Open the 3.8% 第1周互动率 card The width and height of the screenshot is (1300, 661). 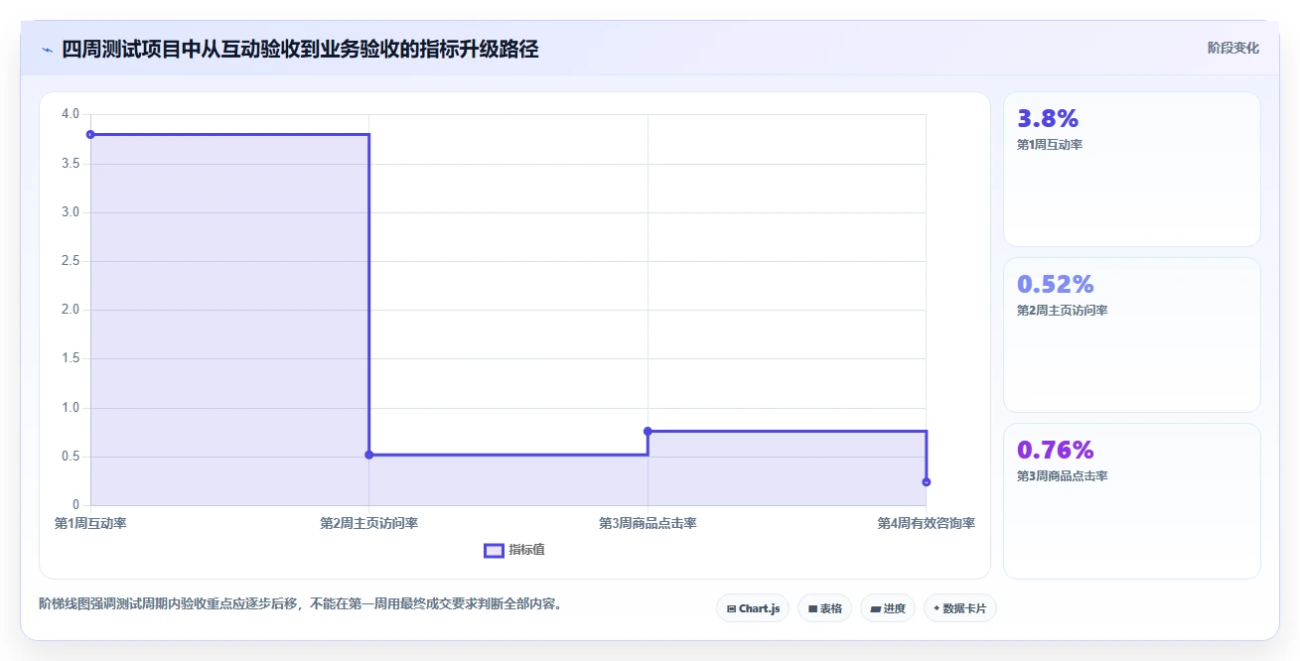click(1132, 169)
